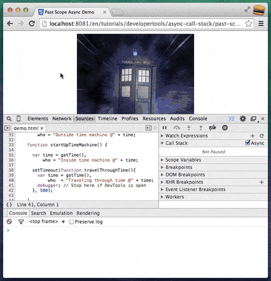
Task: Close DevTools with the X icon
Action: pyautogui.click(x=263, y=119)
